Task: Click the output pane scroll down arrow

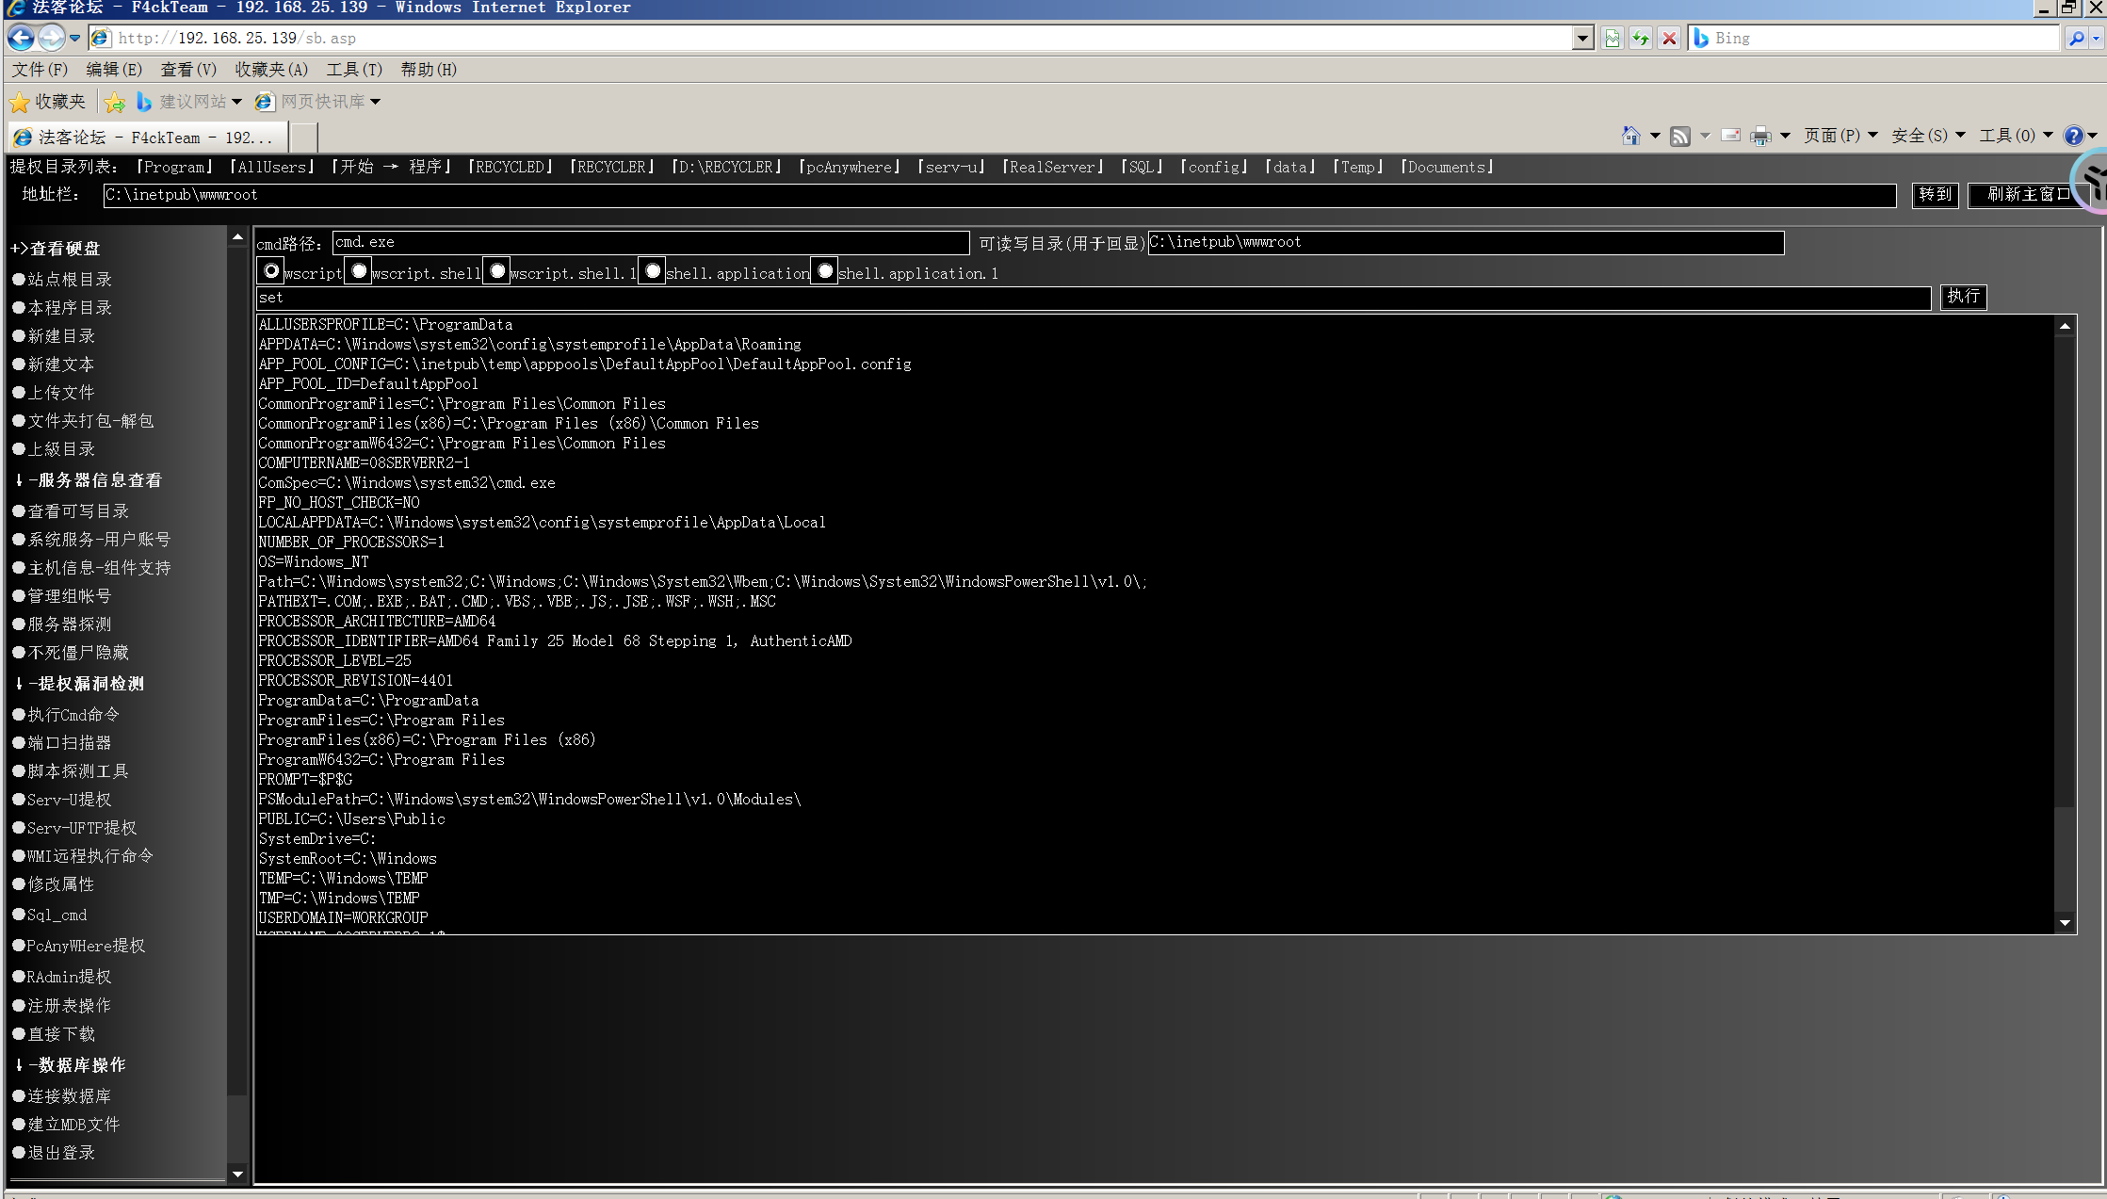Action: [2065, 923]
